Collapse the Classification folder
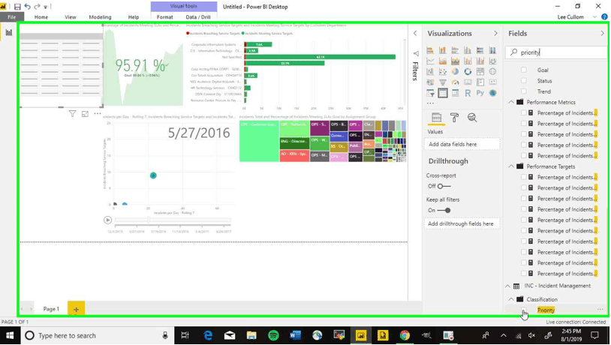Viewport: 611px width, 345px height. click(x=511, y=299)
